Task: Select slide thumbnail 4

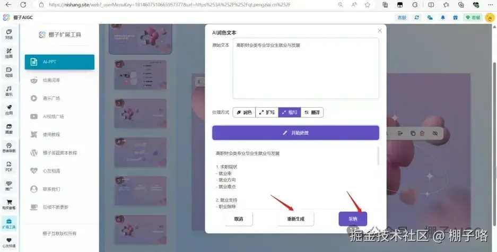Action: (141, 152)
